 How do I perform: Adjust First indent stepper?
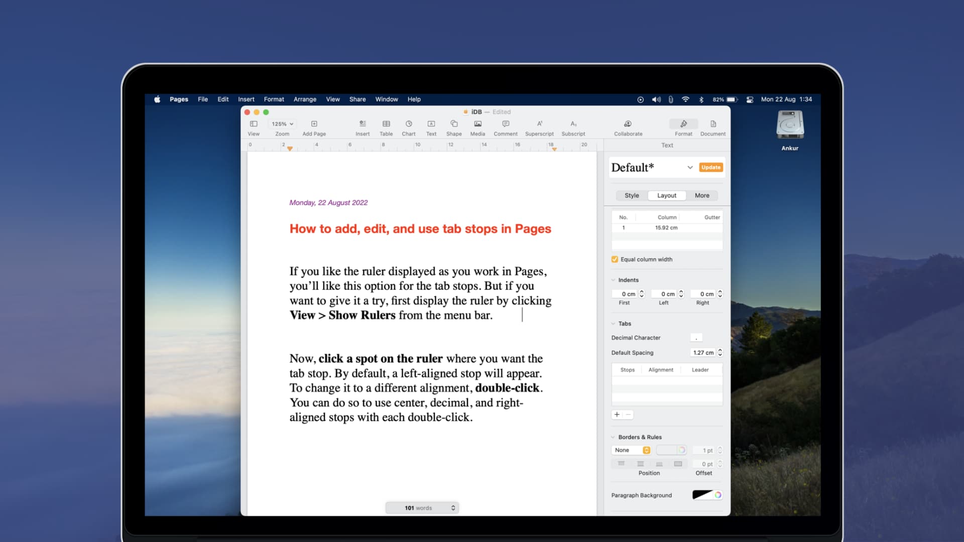click(x=642, y=294)
